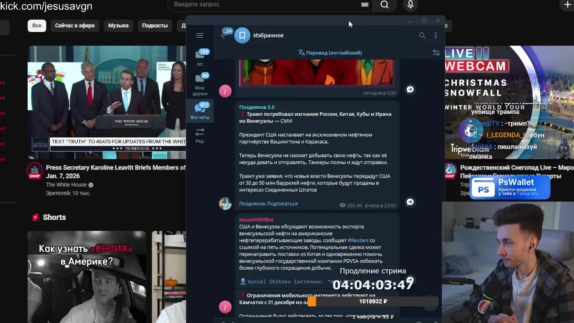Open the Telegram hamburger menu
Viewport: 574px width, 323px height.
pos(200,35)
